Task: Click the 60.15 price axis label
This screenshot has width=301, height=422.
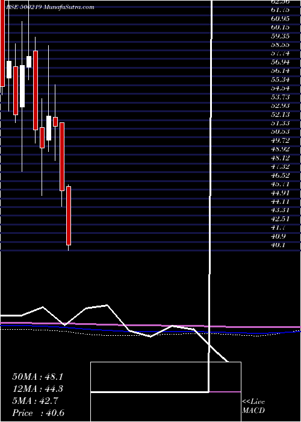Action: click(280, 28)
